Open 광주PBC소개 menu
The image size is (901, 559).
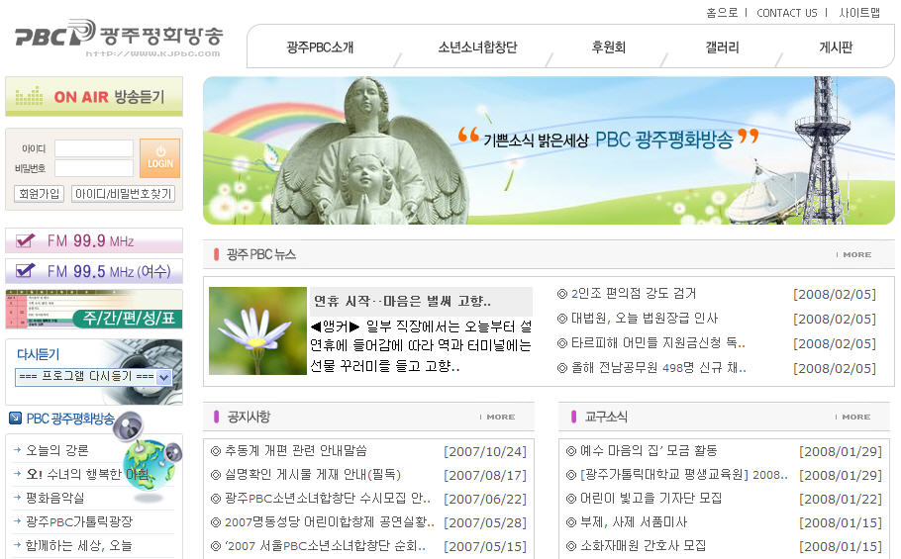[x=320, y=47]
